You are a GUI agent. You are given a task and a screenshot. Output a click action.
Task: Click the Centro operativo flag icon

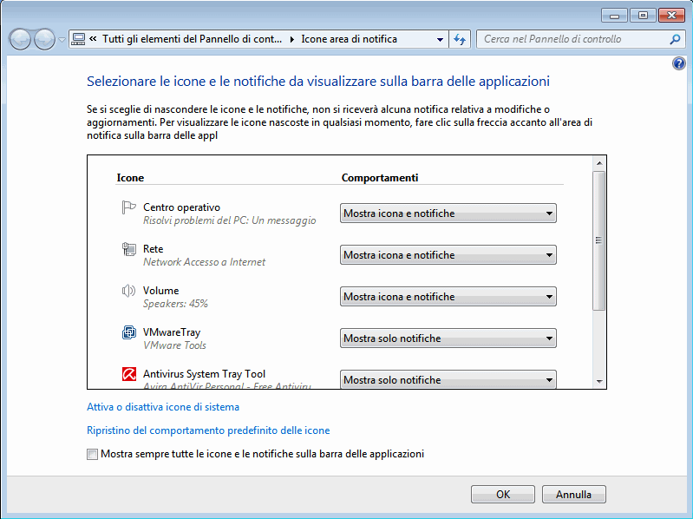(129, 207)
